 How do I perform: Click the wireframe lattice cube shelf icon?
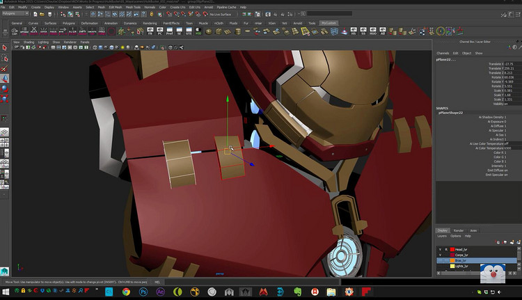(334, 31)
